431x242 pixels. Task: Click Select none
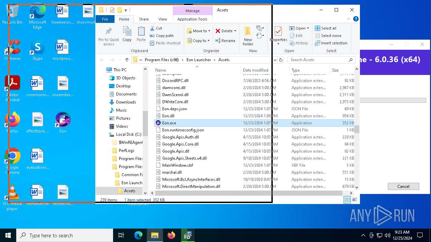pyautogui.click(x=328, y=36)
